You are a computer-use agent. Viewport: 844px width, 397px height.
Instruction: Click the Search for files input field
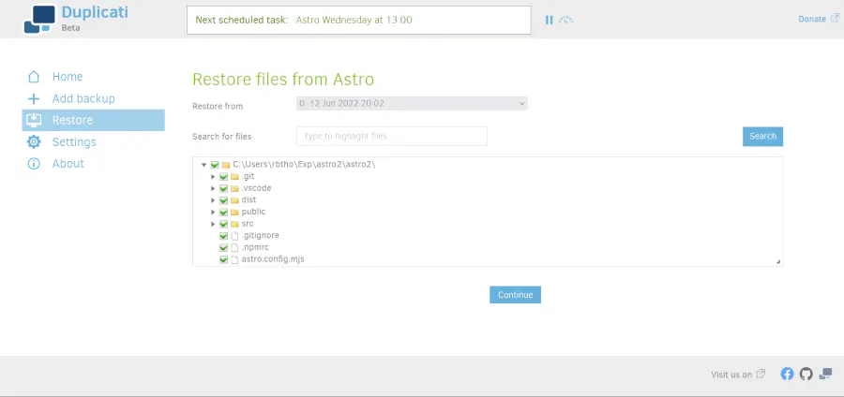(392, 136)
